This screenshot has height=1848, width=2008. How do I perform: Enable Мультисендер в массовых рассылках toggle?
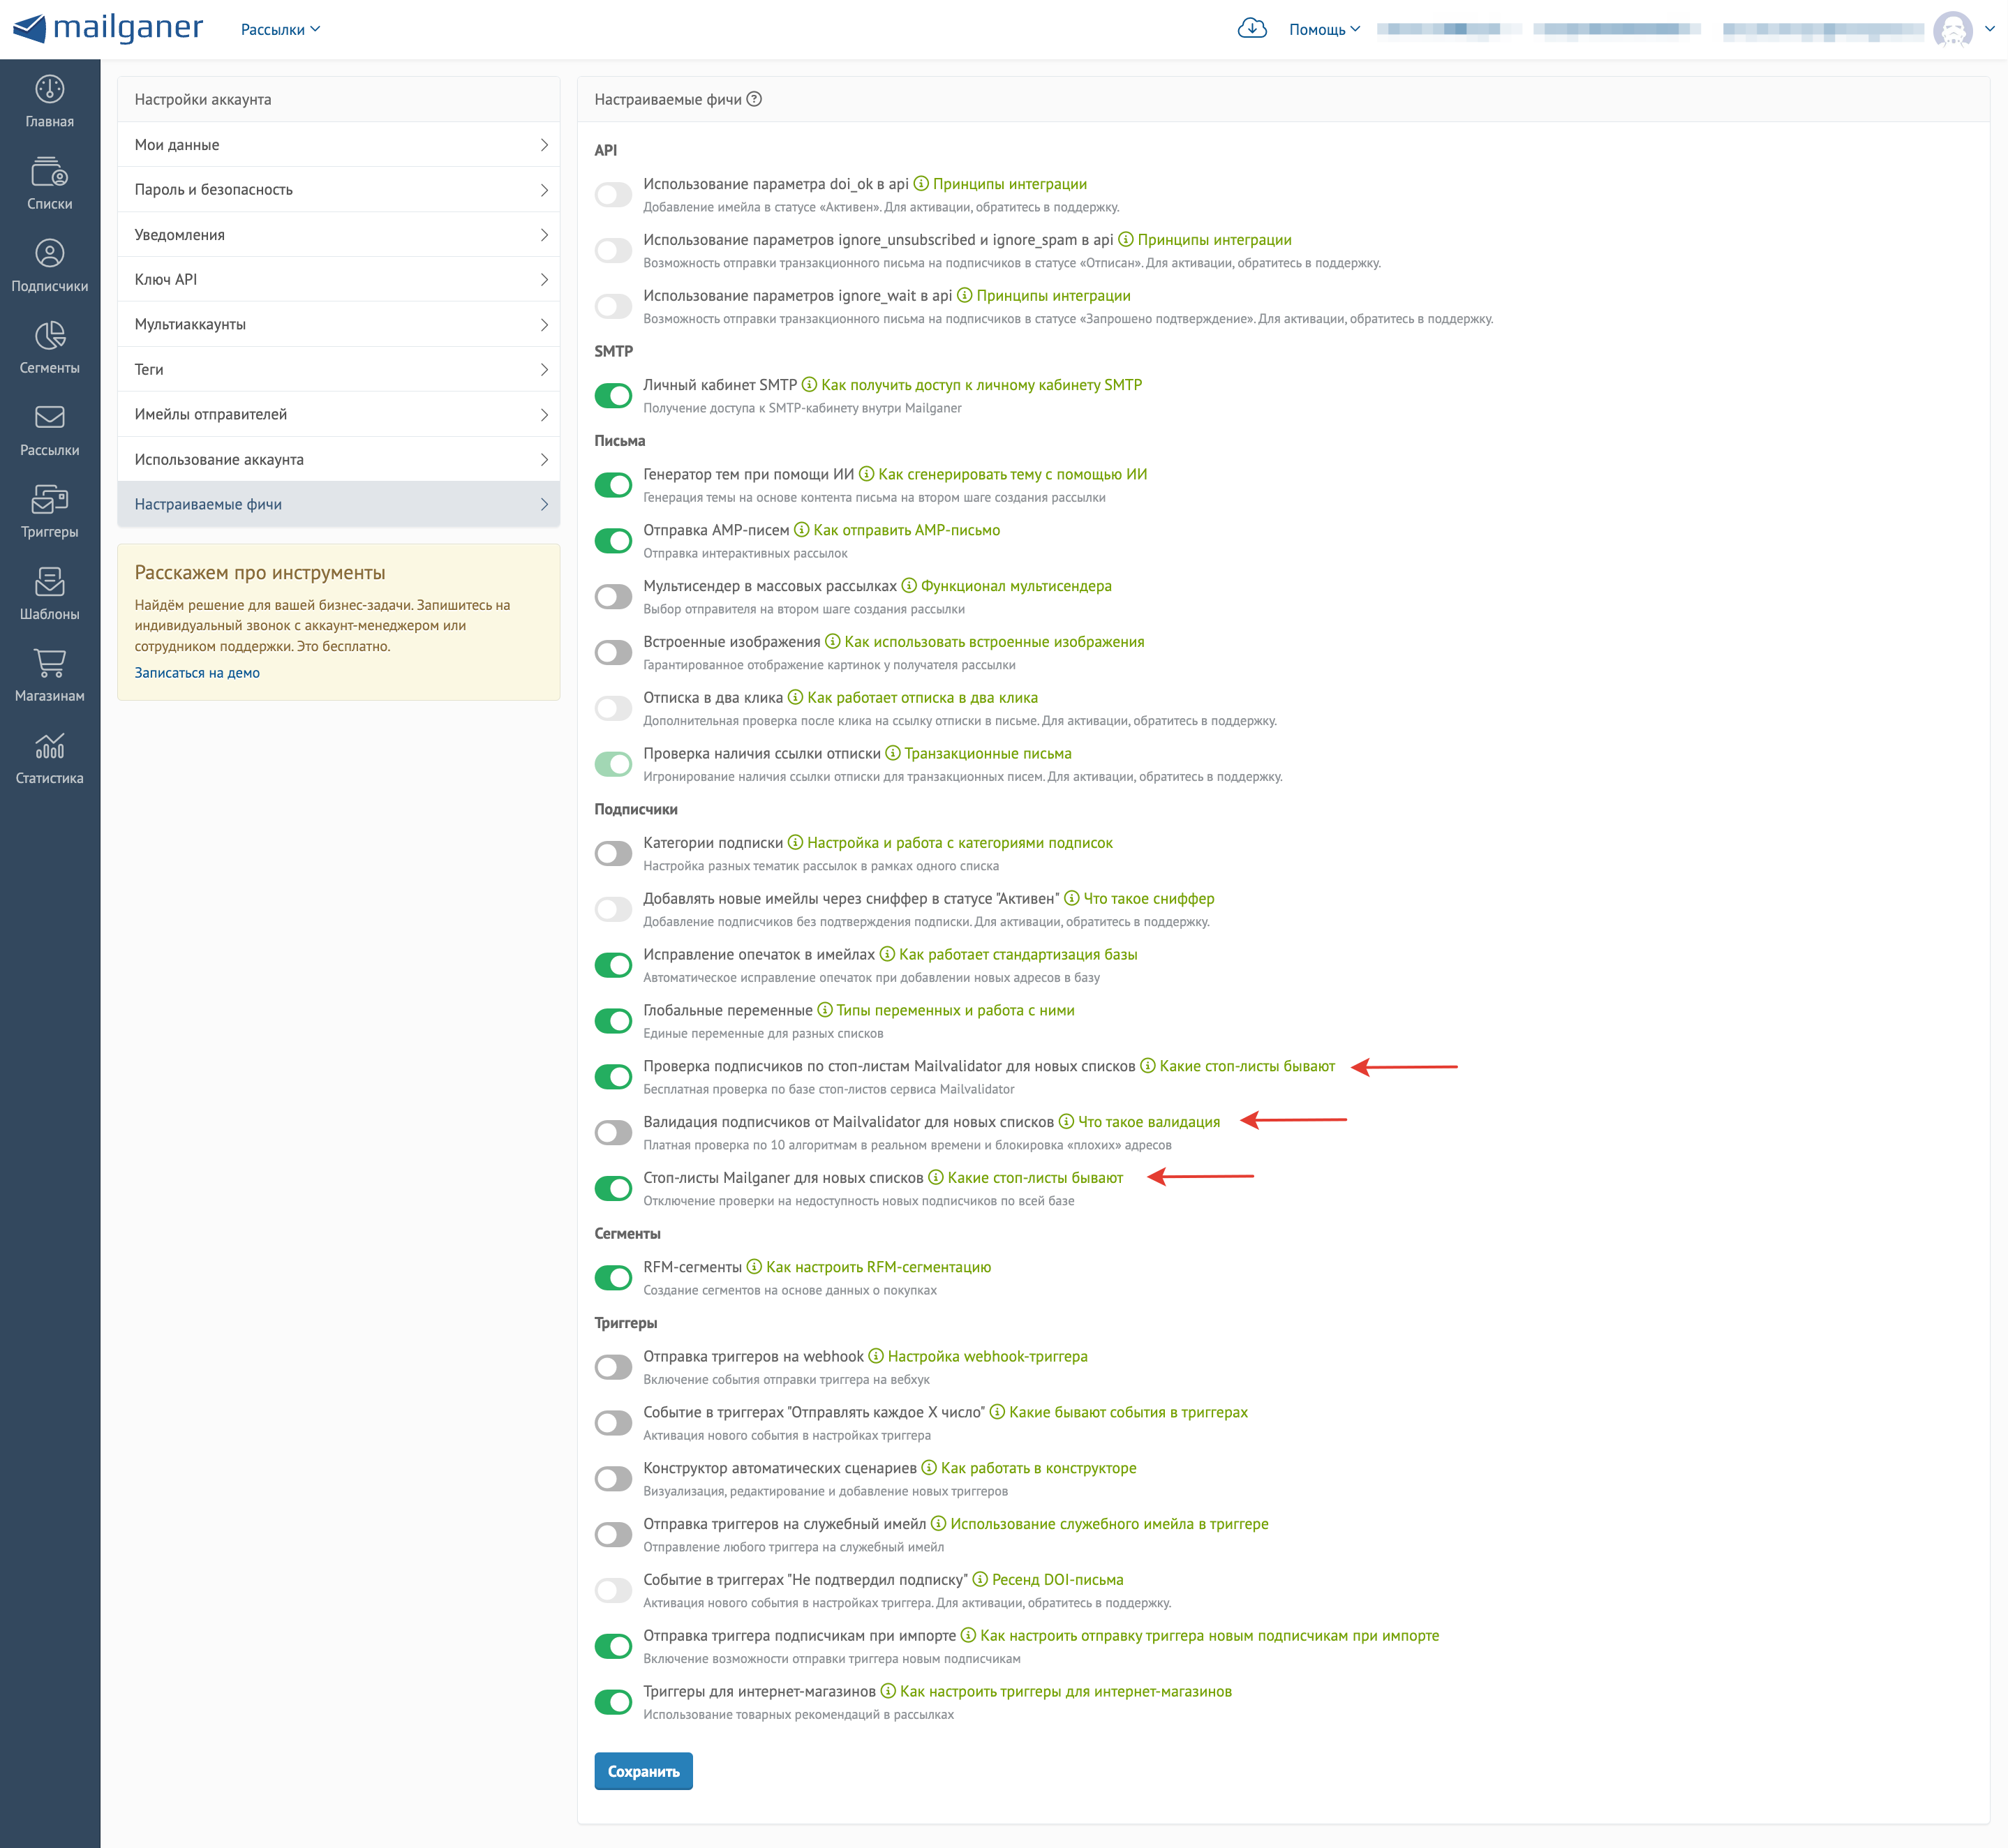pyautogui.click(x=613, y=597)
